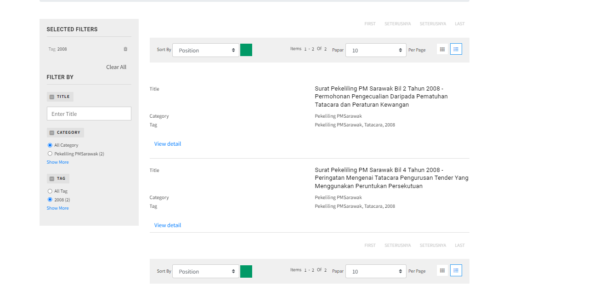Select Pekeliling PMSarawak (2) category option
This screenshot has width=593, height=297.
point(50,154)
